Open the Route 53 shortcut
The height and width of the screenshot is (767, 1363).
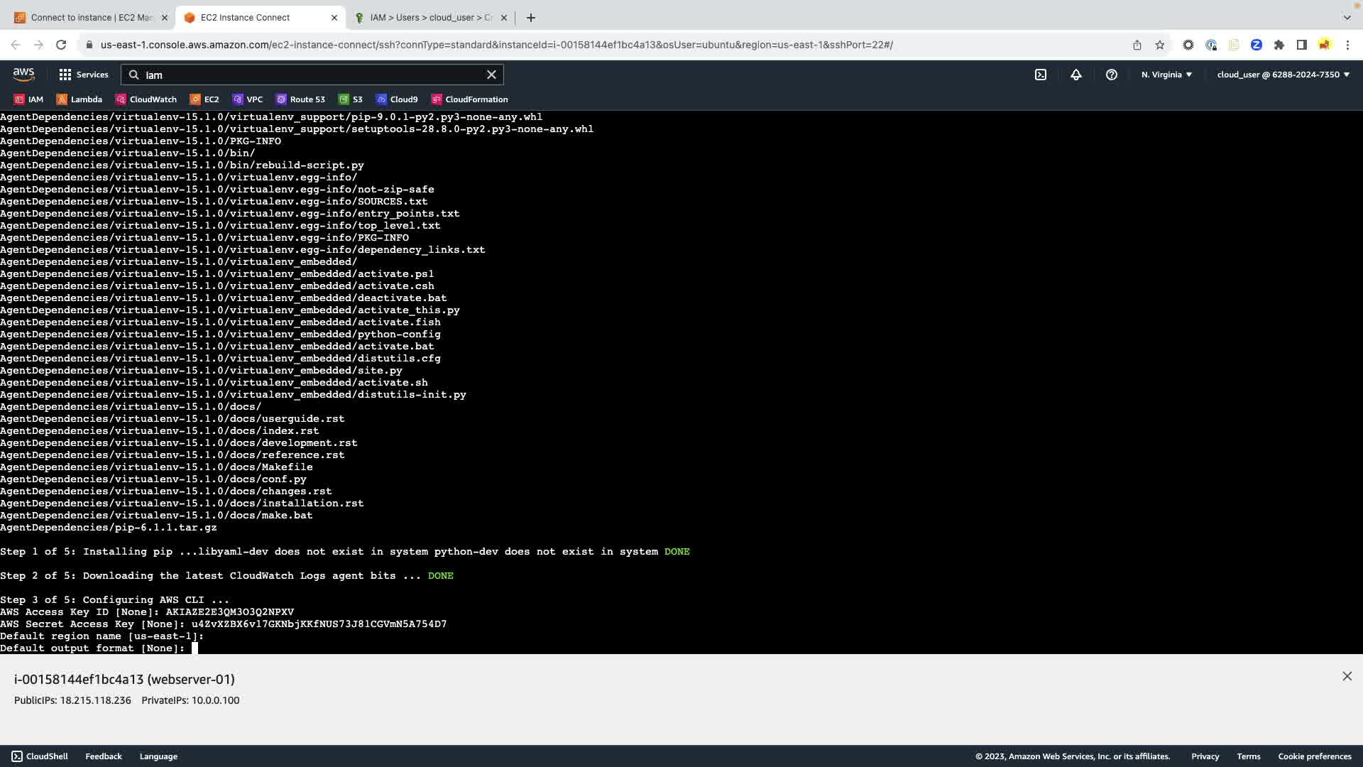tap(300, 99)
